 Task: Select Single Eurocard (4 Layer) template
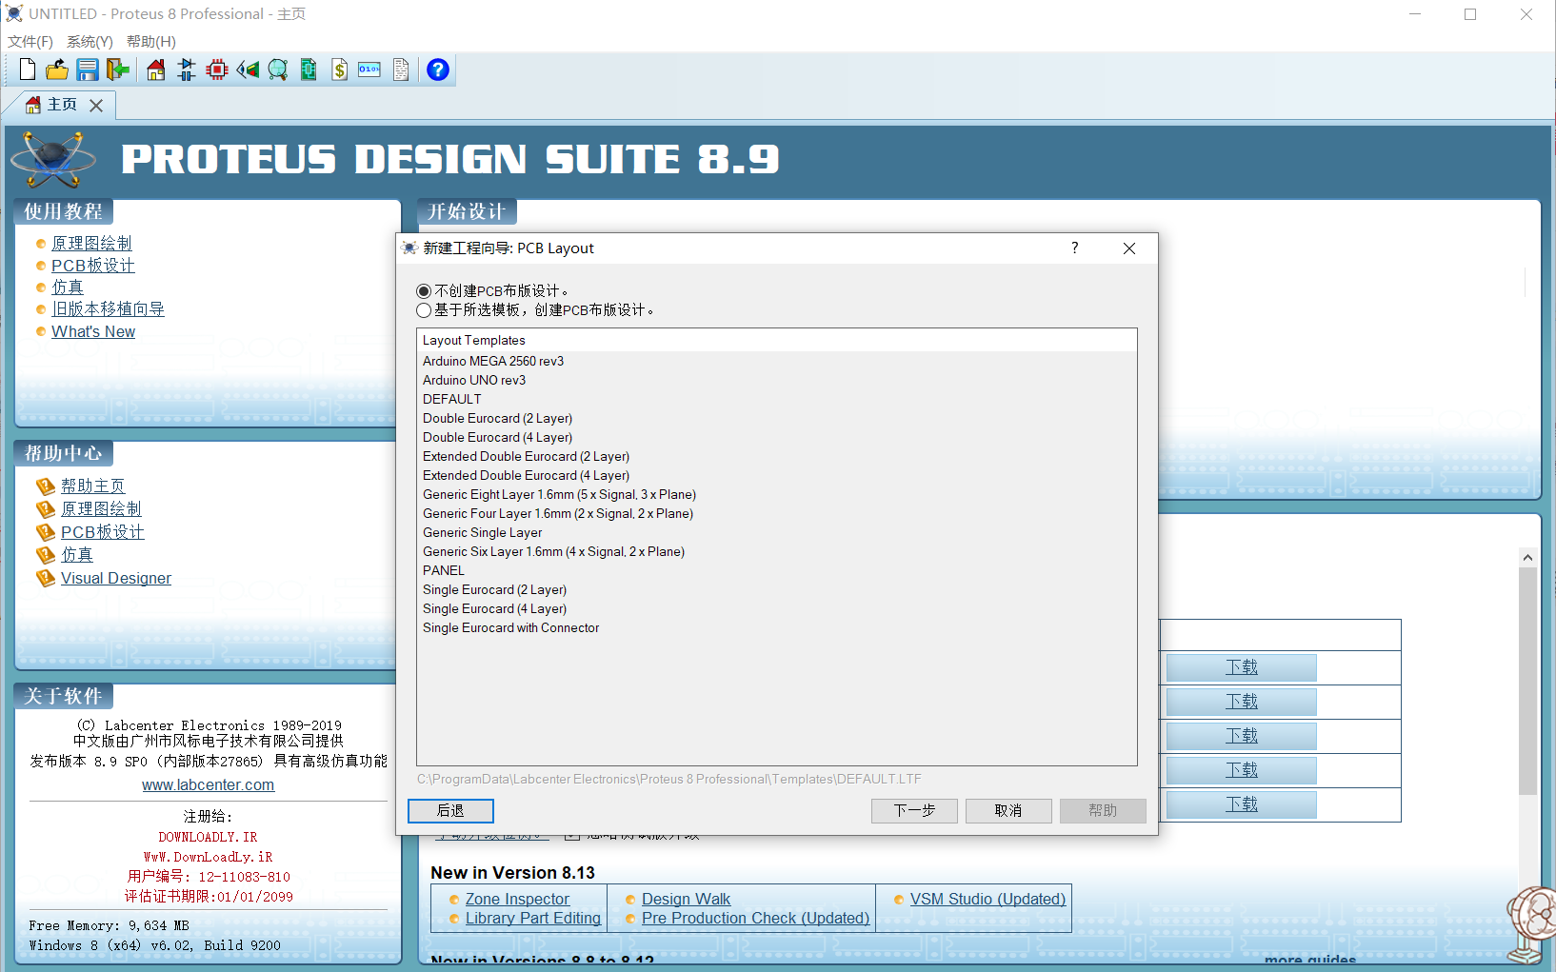776,608
